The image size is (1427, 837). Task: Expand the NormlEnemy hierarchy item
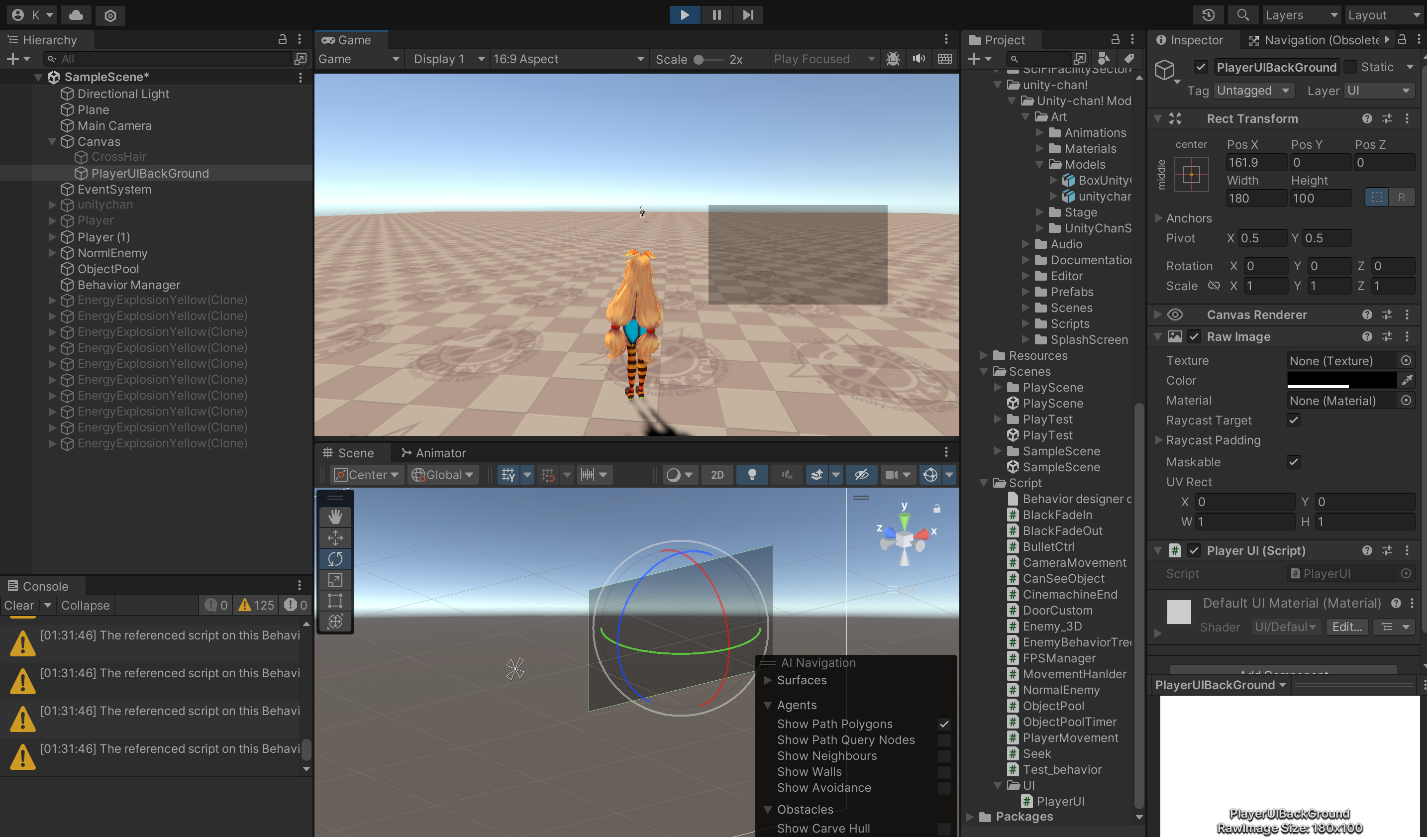[52, 253]
